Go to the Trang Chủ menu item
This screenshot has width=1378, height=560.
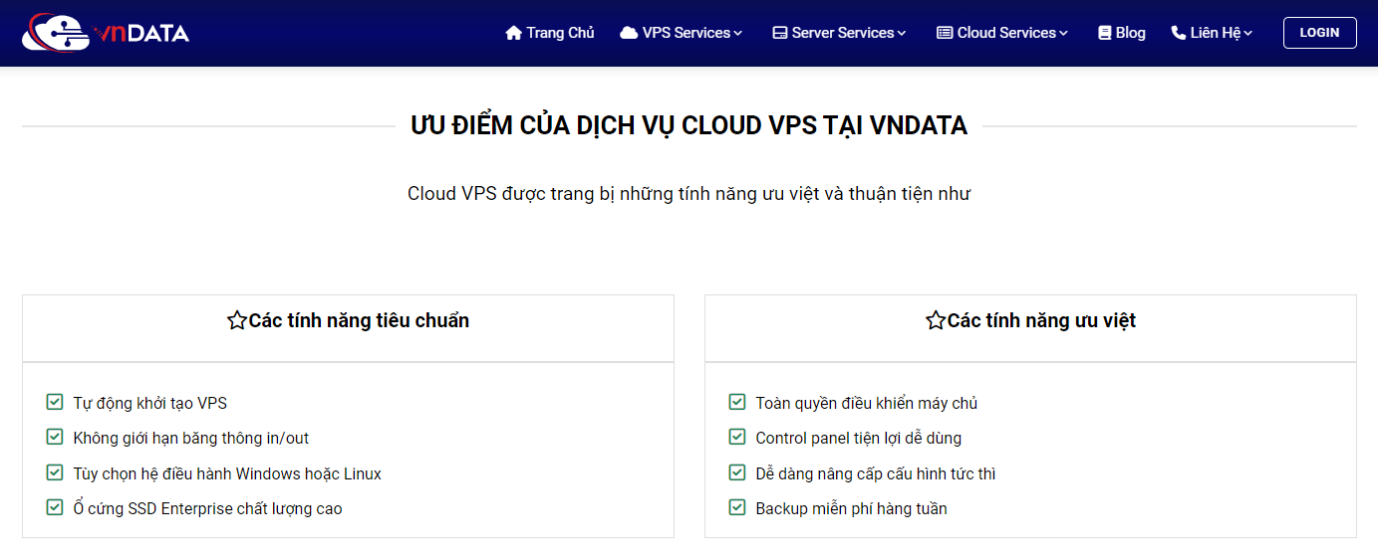tap(560, 33)
